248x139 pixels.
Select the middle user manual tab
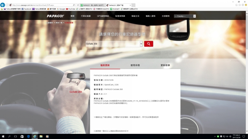pyautogui.click(x=135, y=65)
